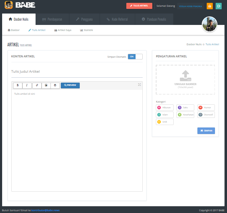Select the Kesehatan category

(x=185, y=115)
